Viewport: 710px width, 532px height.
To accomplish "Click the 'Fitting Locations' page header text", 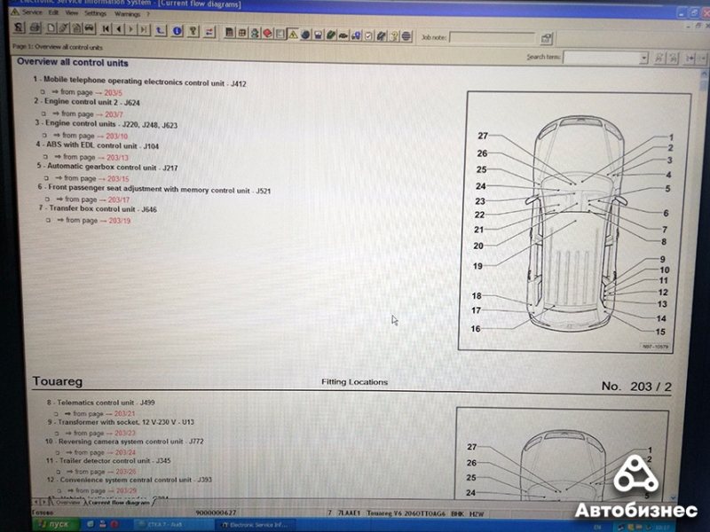I will (354, 382).
